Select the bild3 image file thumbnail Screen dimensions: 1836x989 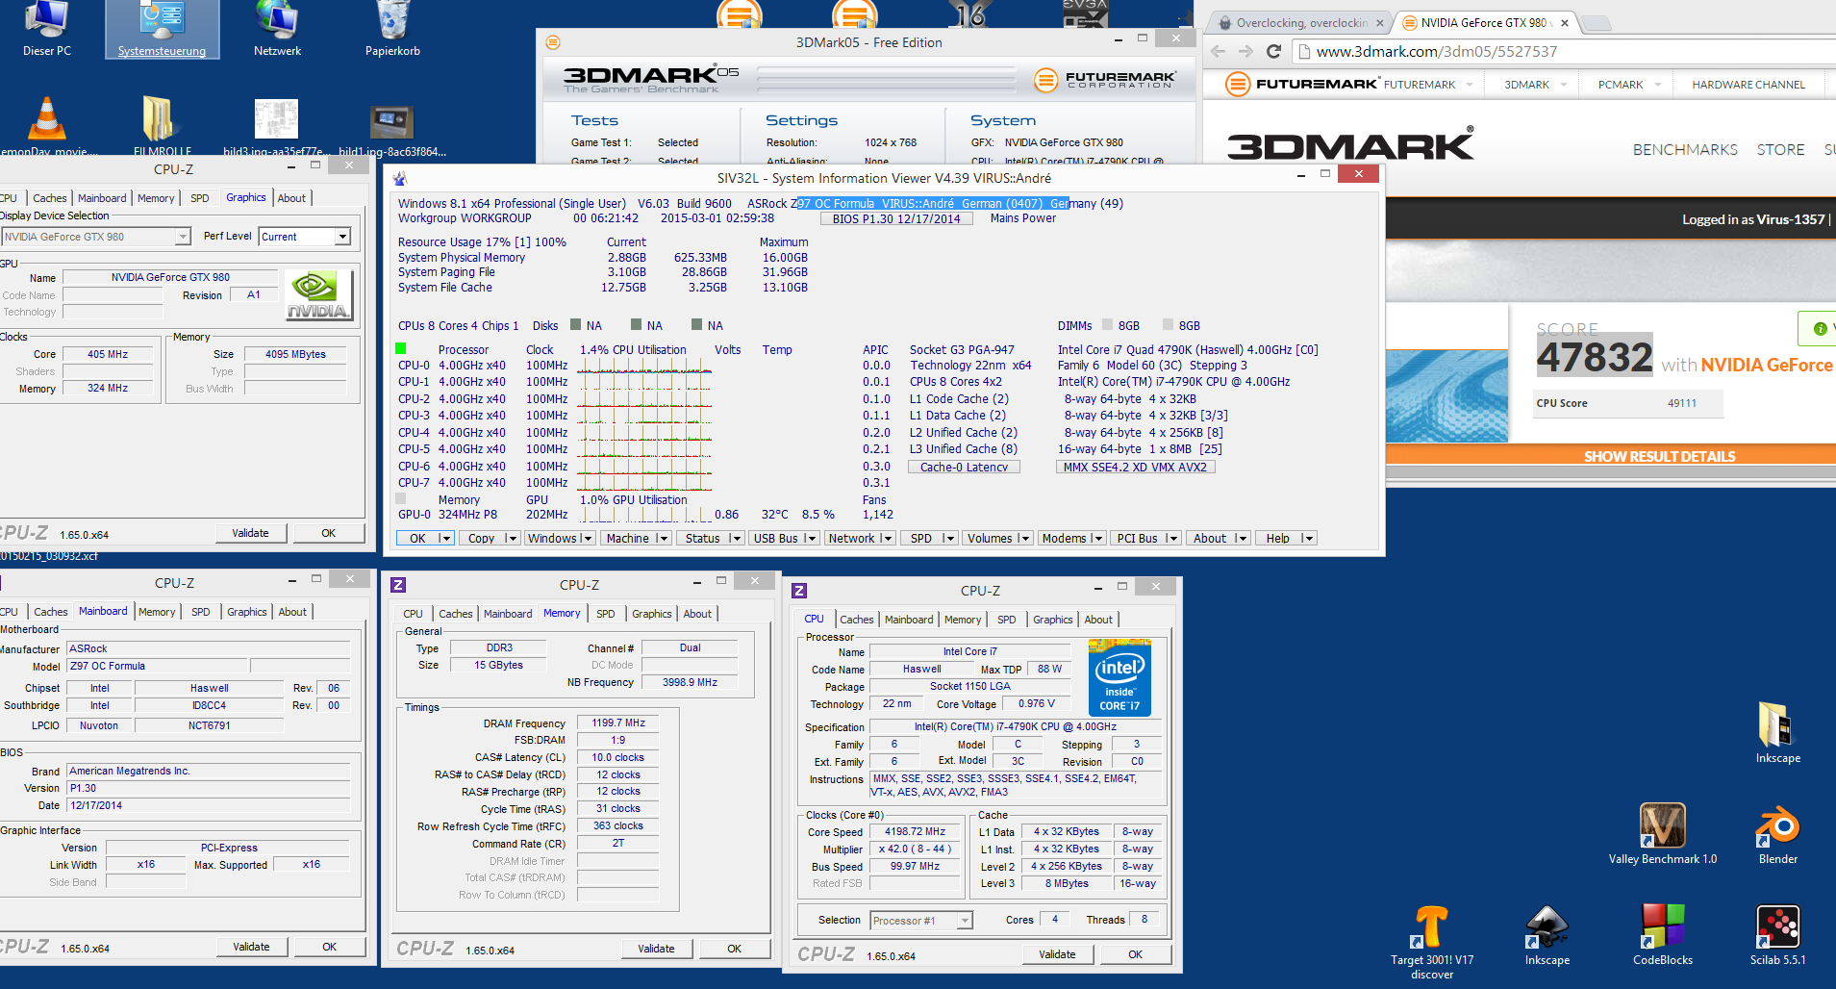pyautogui.click(x=276, y=126)
